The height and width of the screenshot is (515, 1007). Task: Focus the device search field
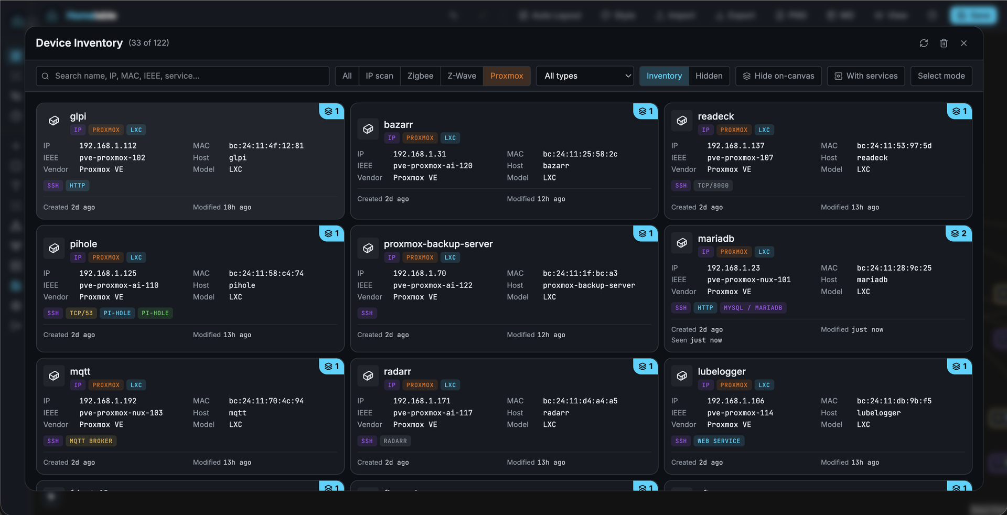pyautogui.click(x=183, y=76)
